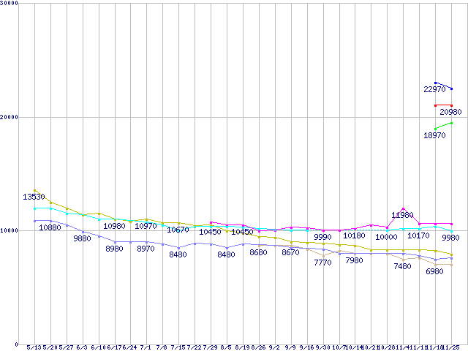Image resolution: width=468 pixels, height=351 pixels.
Task: Select the 7480 data label
Action: 402,267
